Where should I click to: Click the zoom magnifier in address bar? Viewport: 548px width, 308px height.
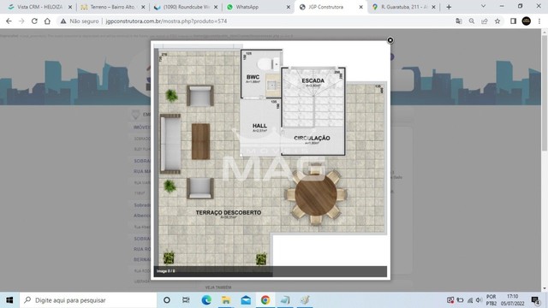[x=472, y=21]
